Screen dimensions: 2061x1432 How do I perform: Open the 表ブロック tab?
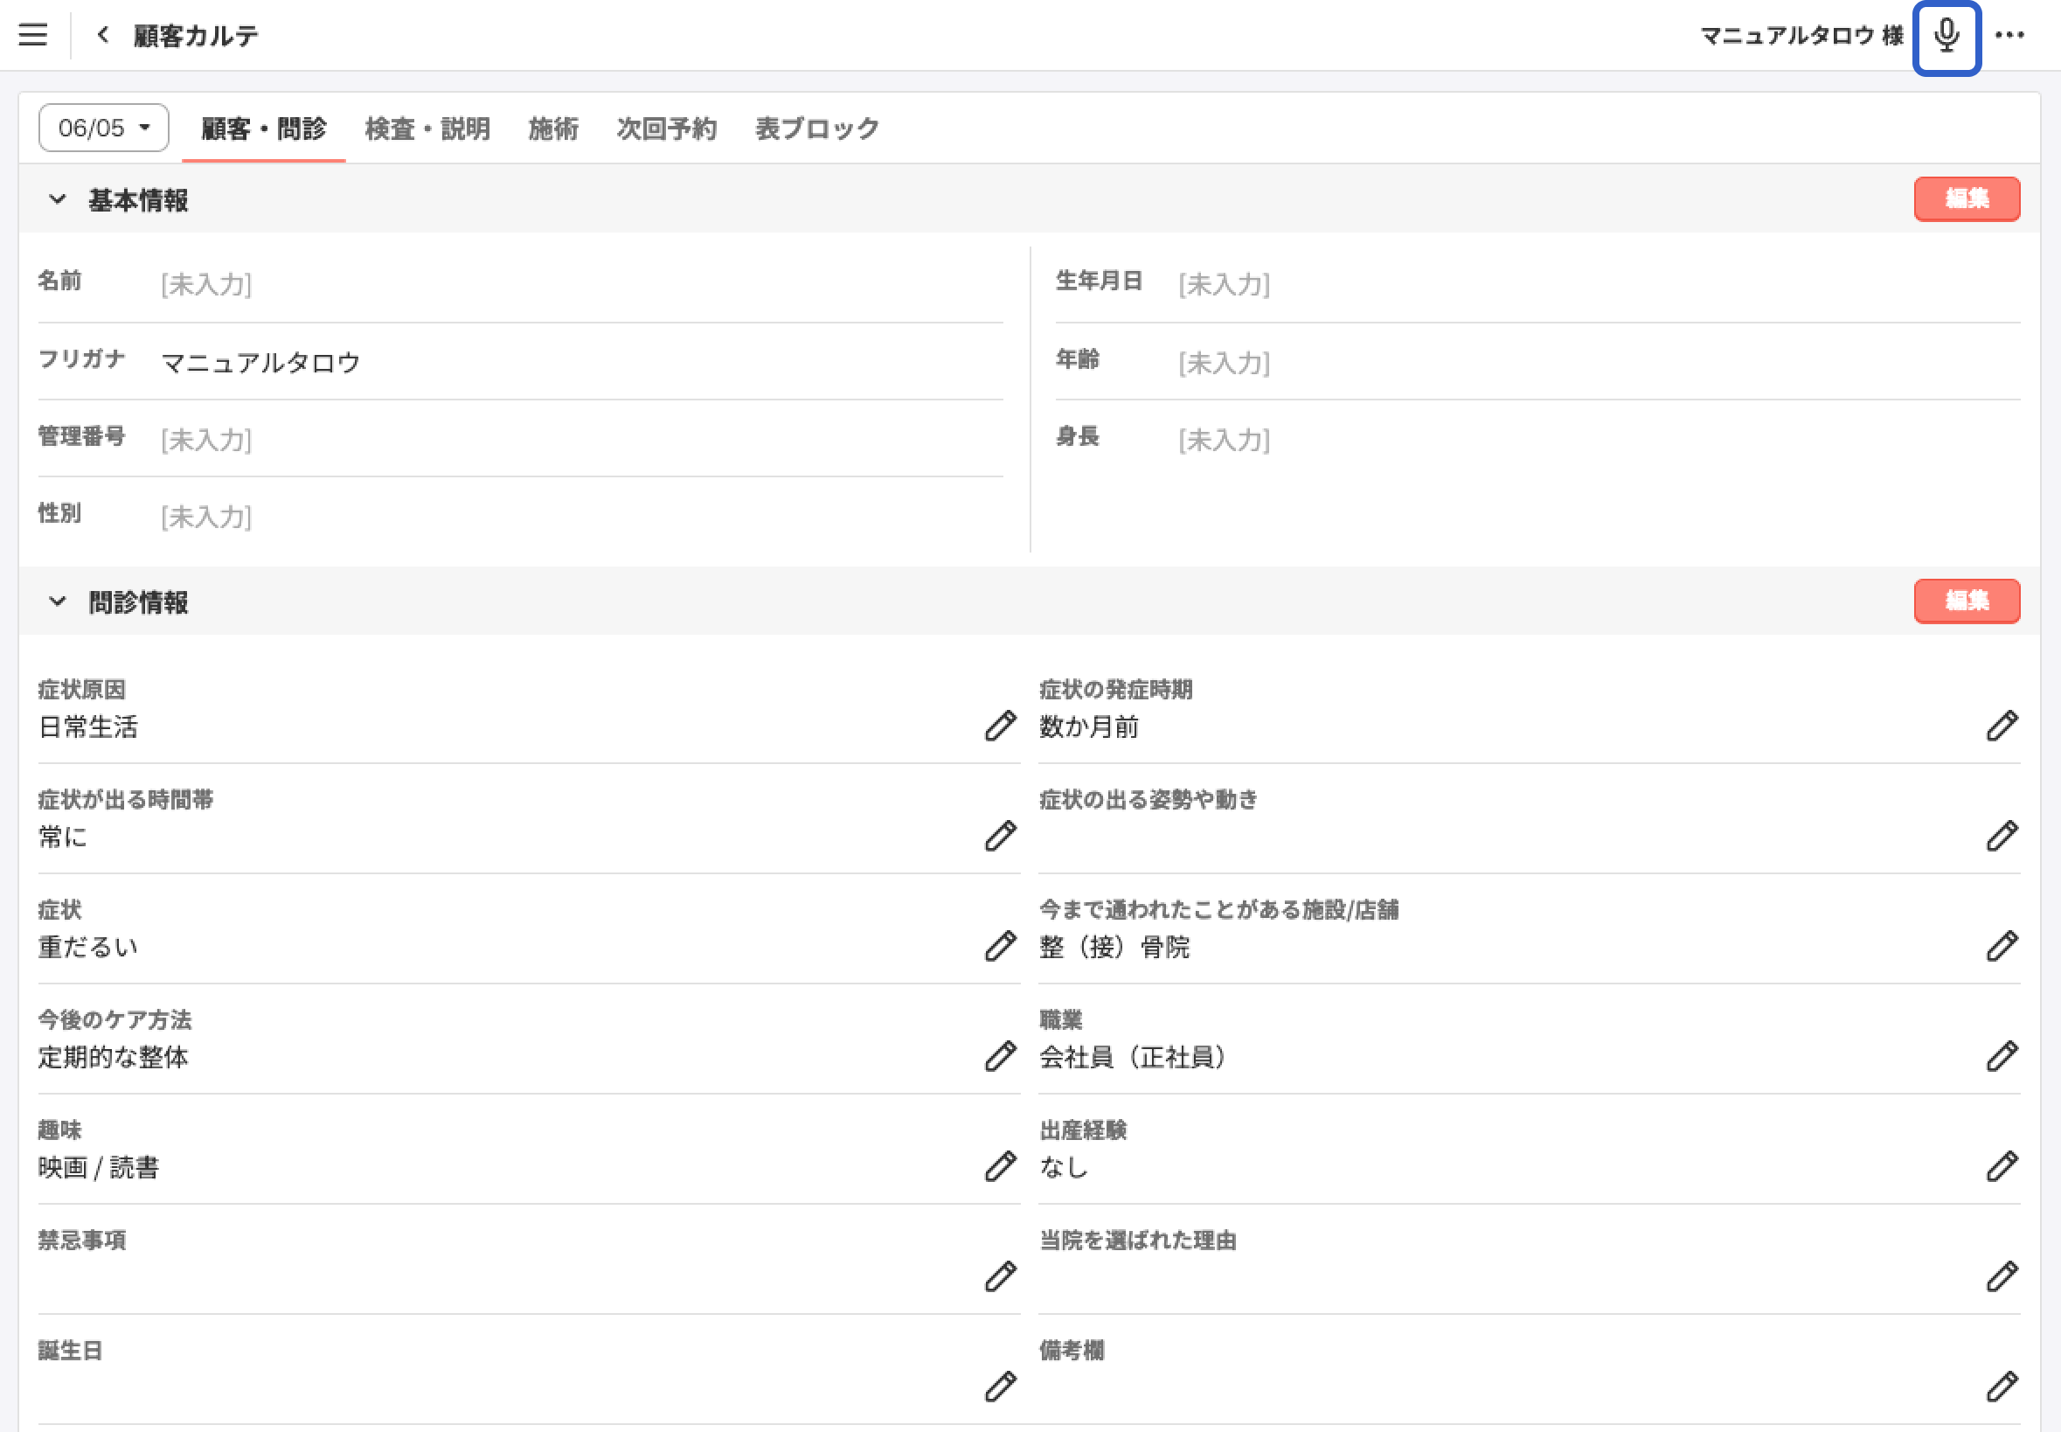tap(817, 129)
